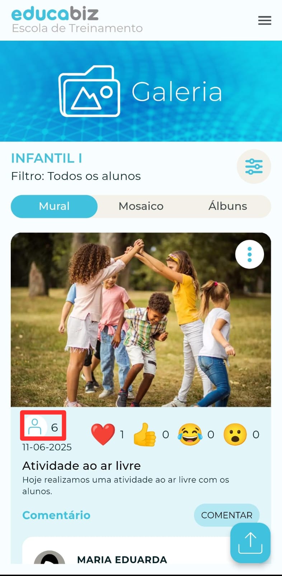Click the Comentário heading

pyautogui.click(x=56, y=515)
